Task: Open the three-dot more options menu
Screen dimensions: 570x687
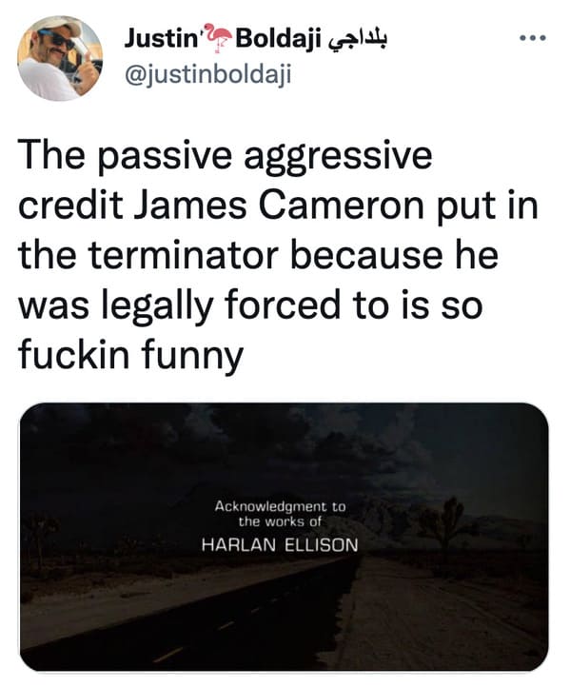Action: [x=532, y=39]
